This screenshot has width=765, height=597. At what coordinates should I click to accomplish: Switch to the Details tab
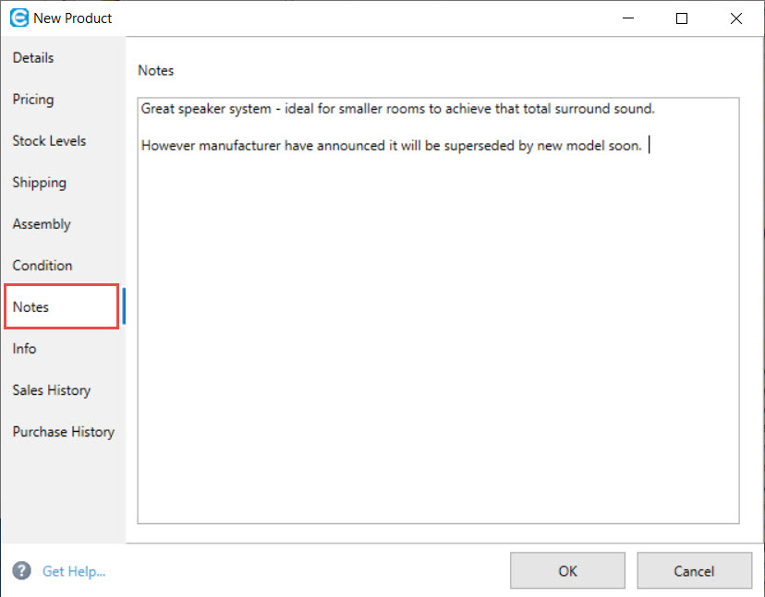(x=33, y=58)
